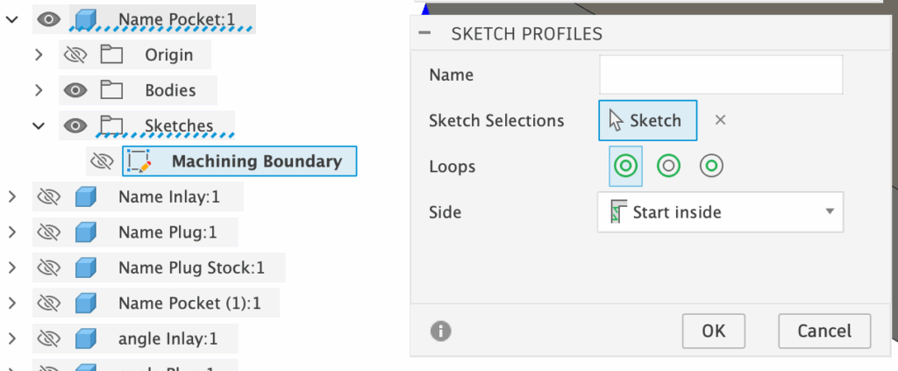Click the Name Pocket:1 component cube icon

click(86, 18)
